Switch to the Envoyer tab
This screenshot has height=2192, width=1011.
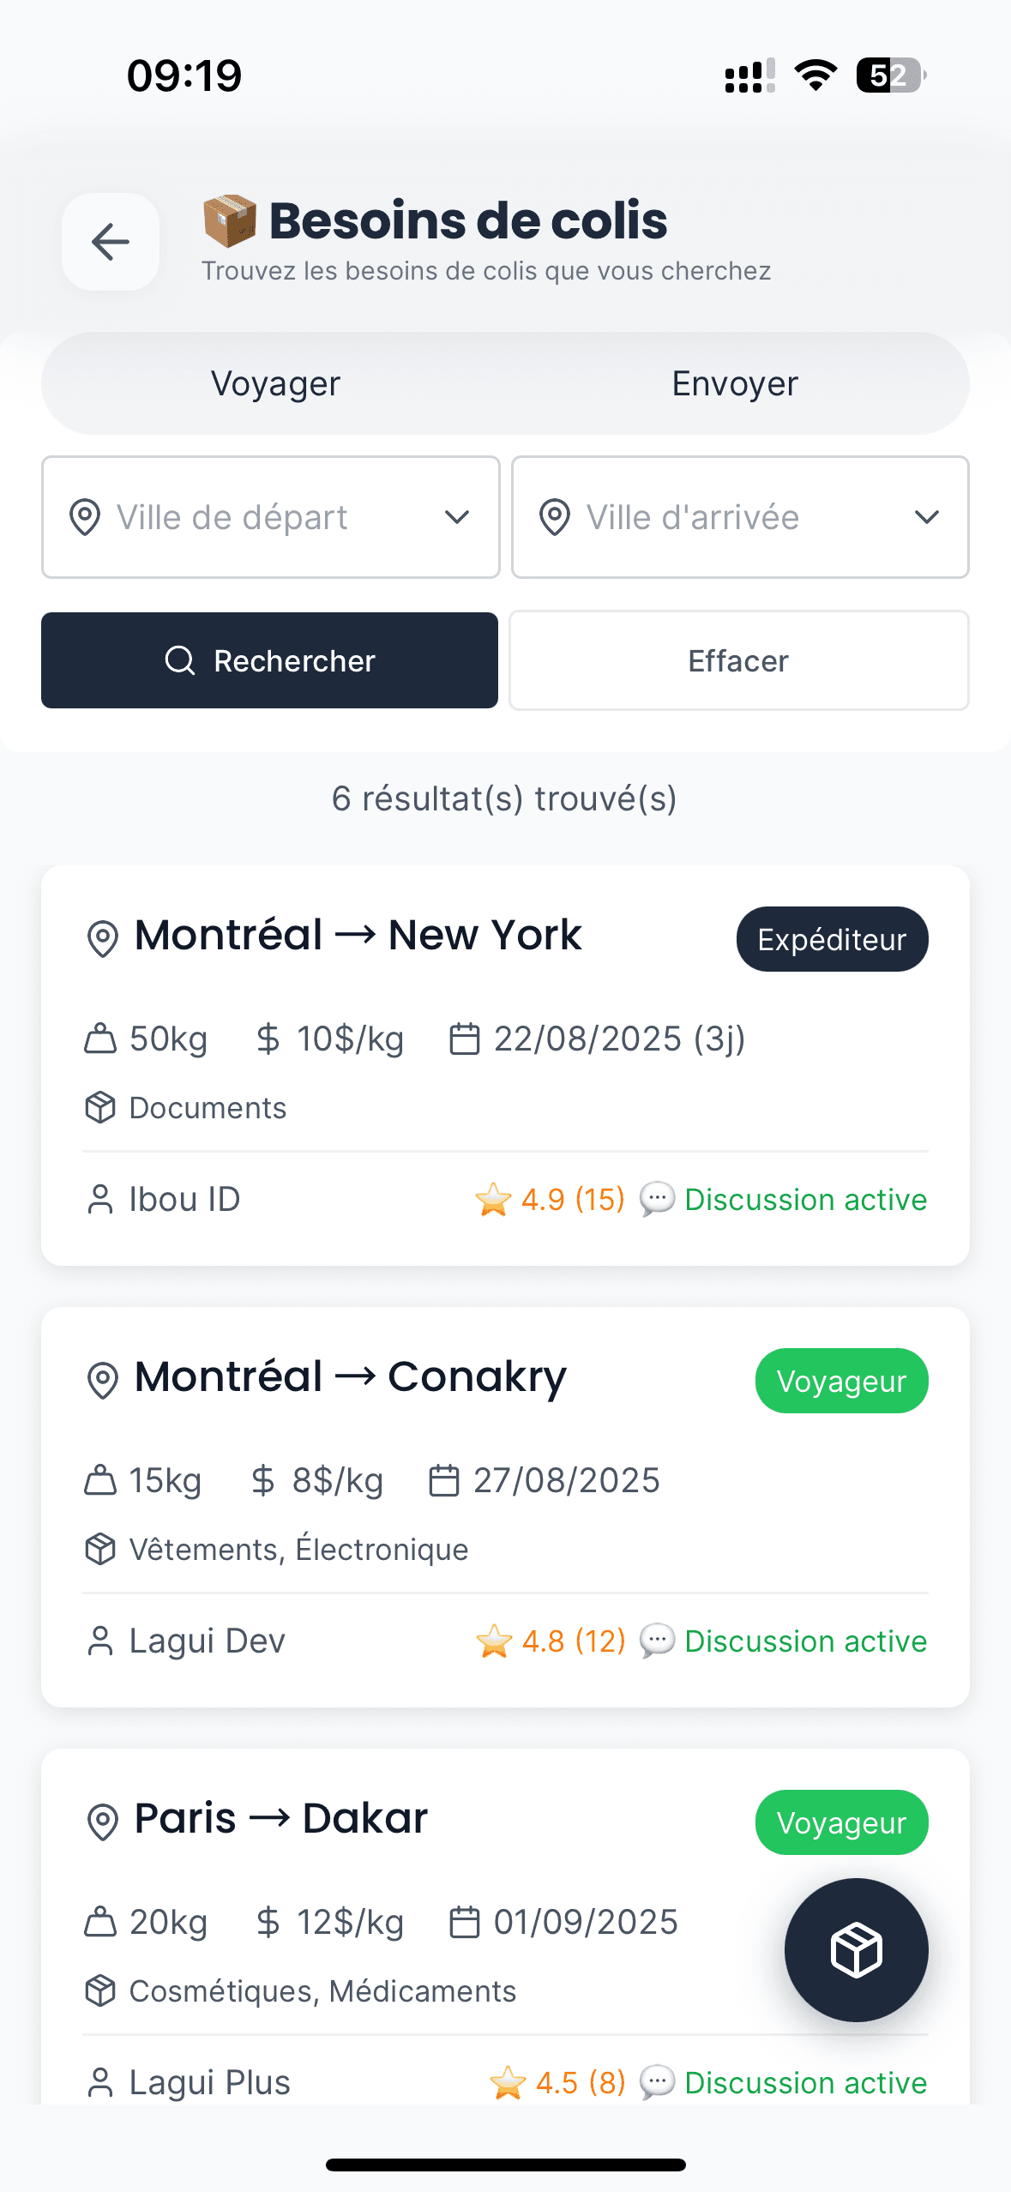[735, 383]
